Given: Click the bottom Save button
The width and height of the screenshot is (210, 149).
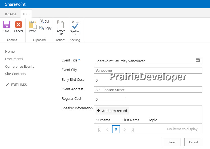Looking at the screenshot, I should [x=172, y=142].
